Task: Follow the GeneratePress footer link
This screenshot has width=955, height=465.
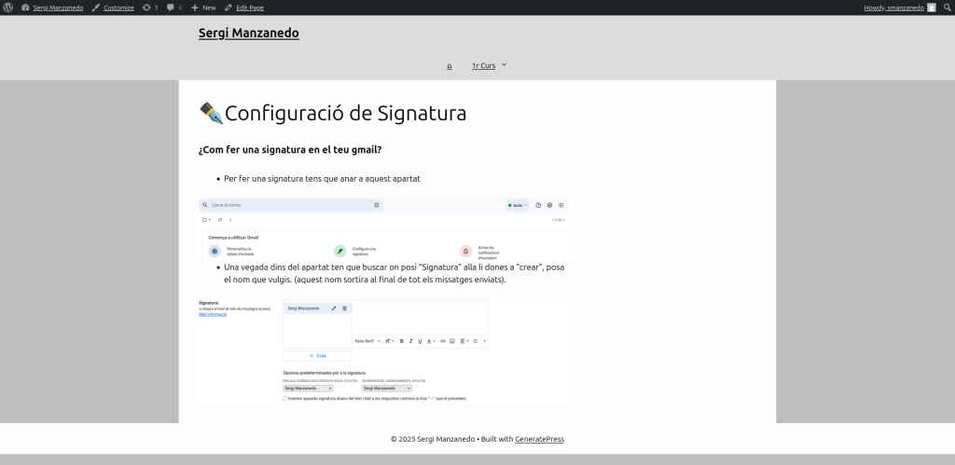Action: point(539,439)
